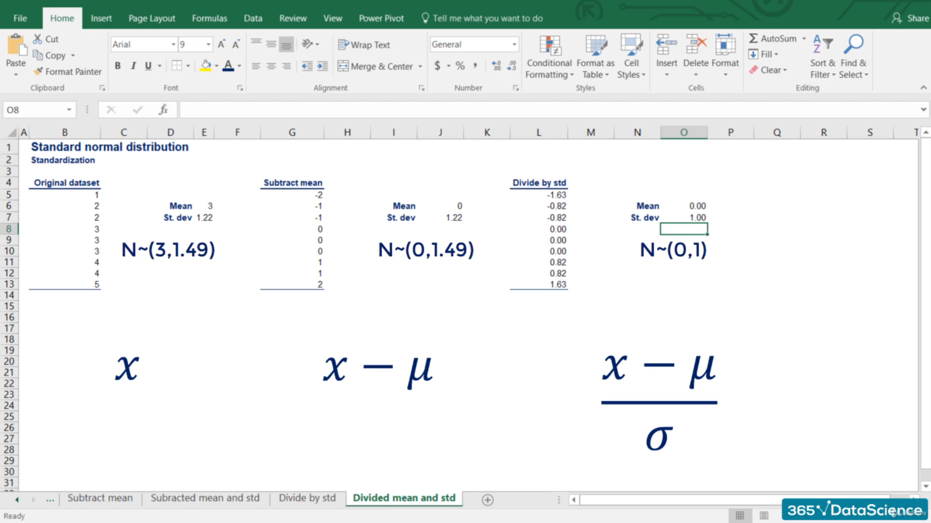Add a new sheet with plus icon
The width and height of the screenshot is (931, 523).
(488, 500)
